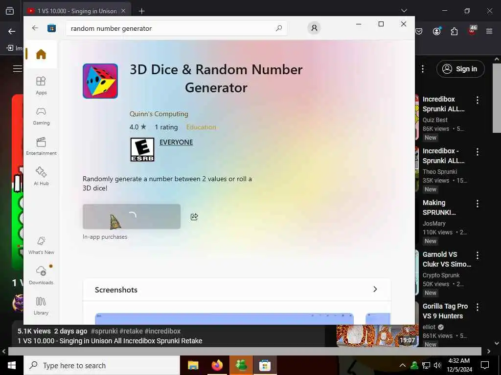The height and width of the screenshot is (375, 501).
Task: Open Home in Microsoft Store sidebar
Action: pyautogui.click(x=41, y=54)
